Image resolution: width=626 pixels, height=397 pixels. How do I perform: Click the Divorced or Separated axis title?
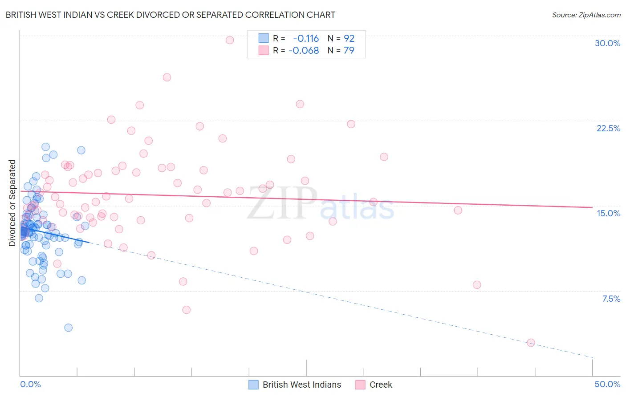coord(12,203)
